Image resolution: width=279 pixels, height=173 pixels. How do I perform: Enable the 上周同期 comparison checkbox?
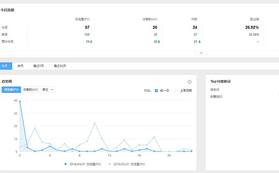176,91
